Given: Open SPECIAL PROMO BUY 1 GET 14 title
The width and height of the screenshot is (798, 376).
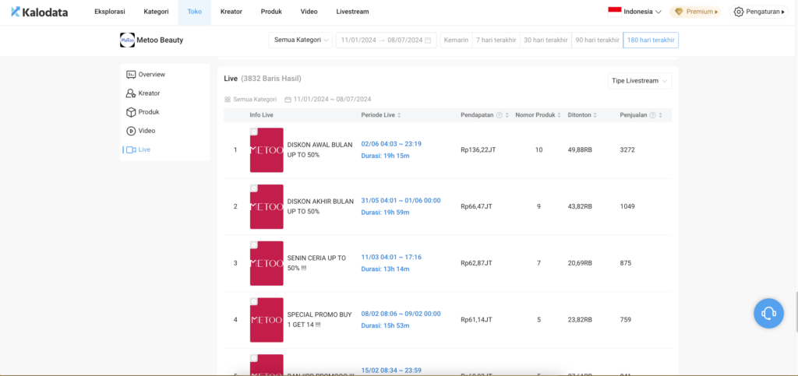Looking at the screenshot, I should point(319,320).
